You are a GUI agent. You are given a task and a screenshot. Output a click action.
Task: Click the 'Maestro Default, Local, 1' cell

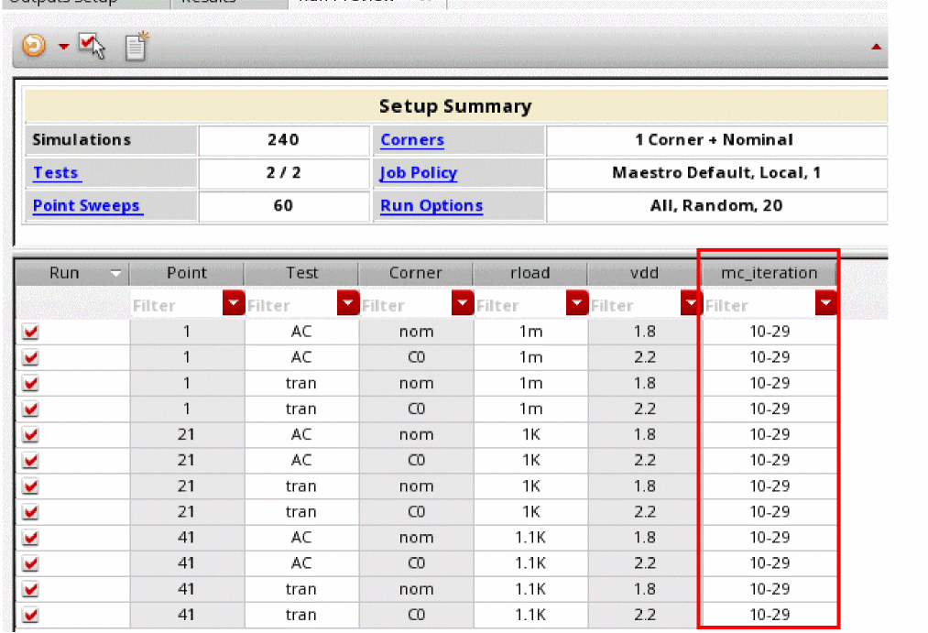715,173
